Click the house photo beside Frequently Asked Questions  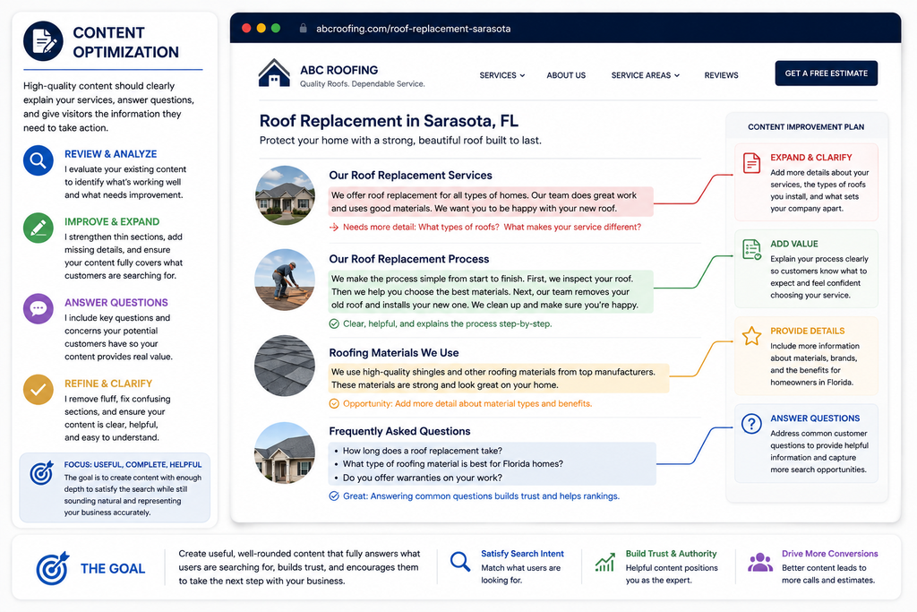pos(285,453)
